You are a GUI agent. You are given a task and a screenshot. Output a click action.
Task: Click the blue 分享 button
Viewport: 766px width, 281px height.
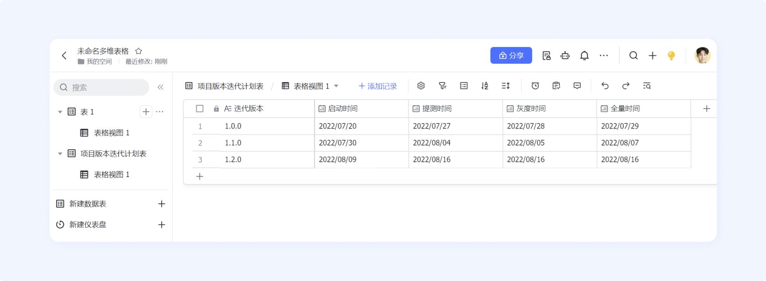(x=511, y=55)
